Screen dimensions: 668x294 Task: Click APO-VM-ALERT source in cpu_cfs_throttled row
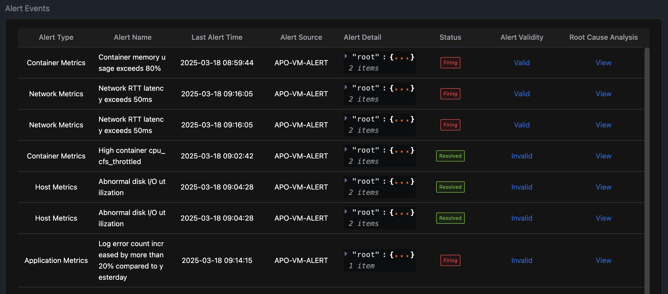[x=301, y=156]
